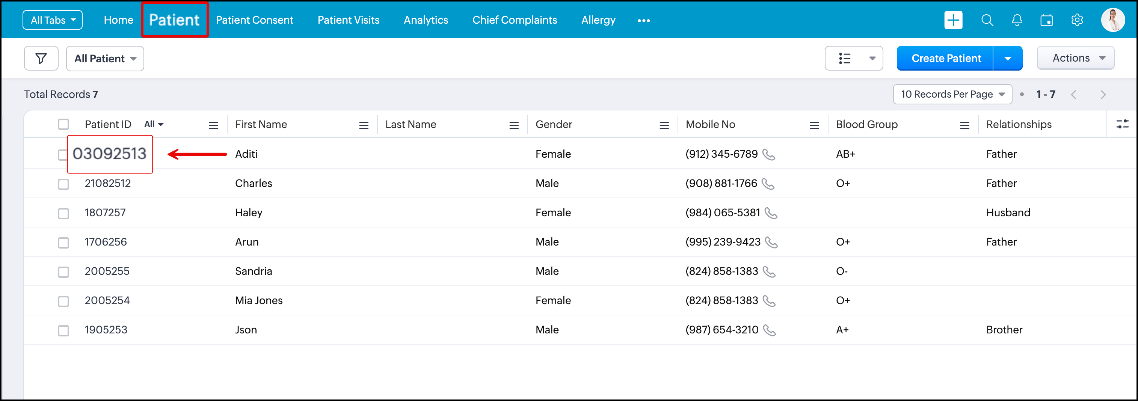Open settings gear icon
Screen dimensions: 1138x401
[x=1077, y=20]
